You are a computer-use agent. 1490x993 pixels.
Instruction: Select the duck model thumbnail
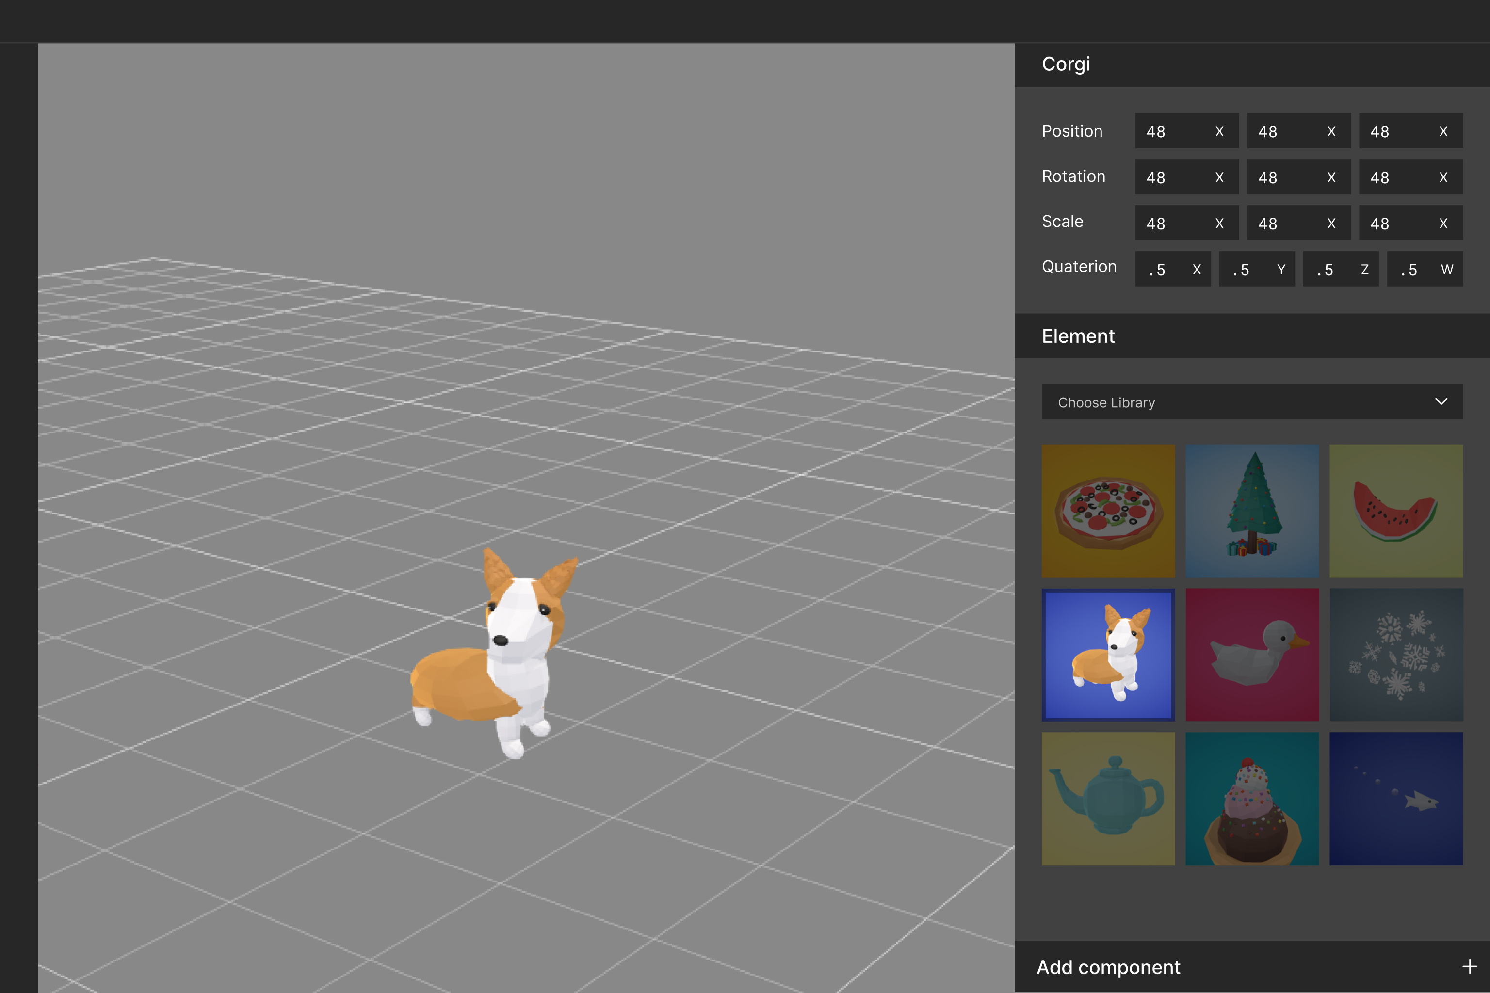tap(1252, 655)
